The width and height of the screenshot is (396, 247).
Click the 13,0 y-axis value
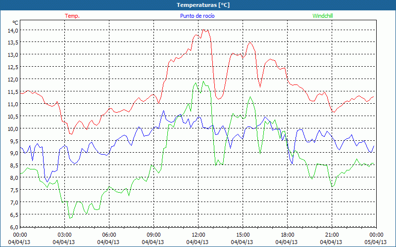pos(13,55)
